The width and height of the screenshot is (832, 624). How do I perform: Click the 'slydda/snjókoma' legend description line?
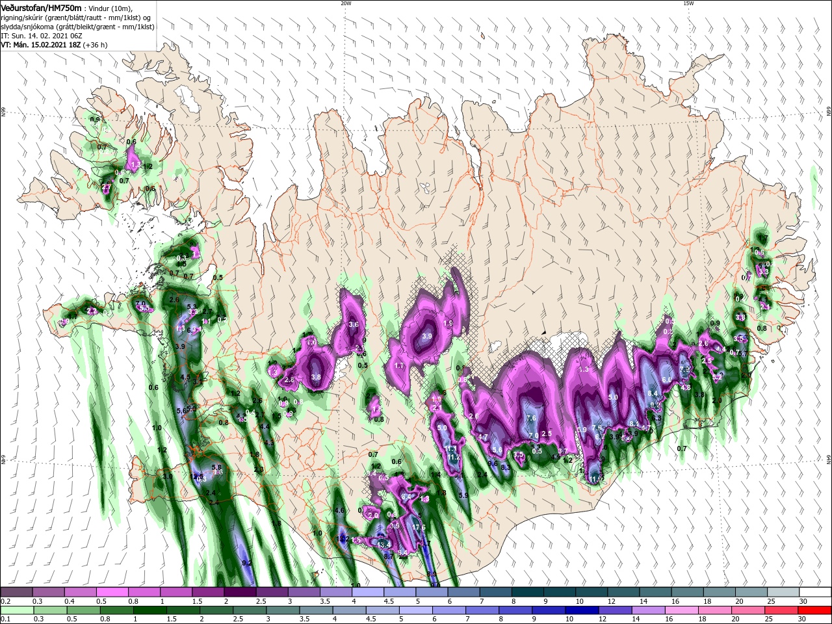coord(77,27)
